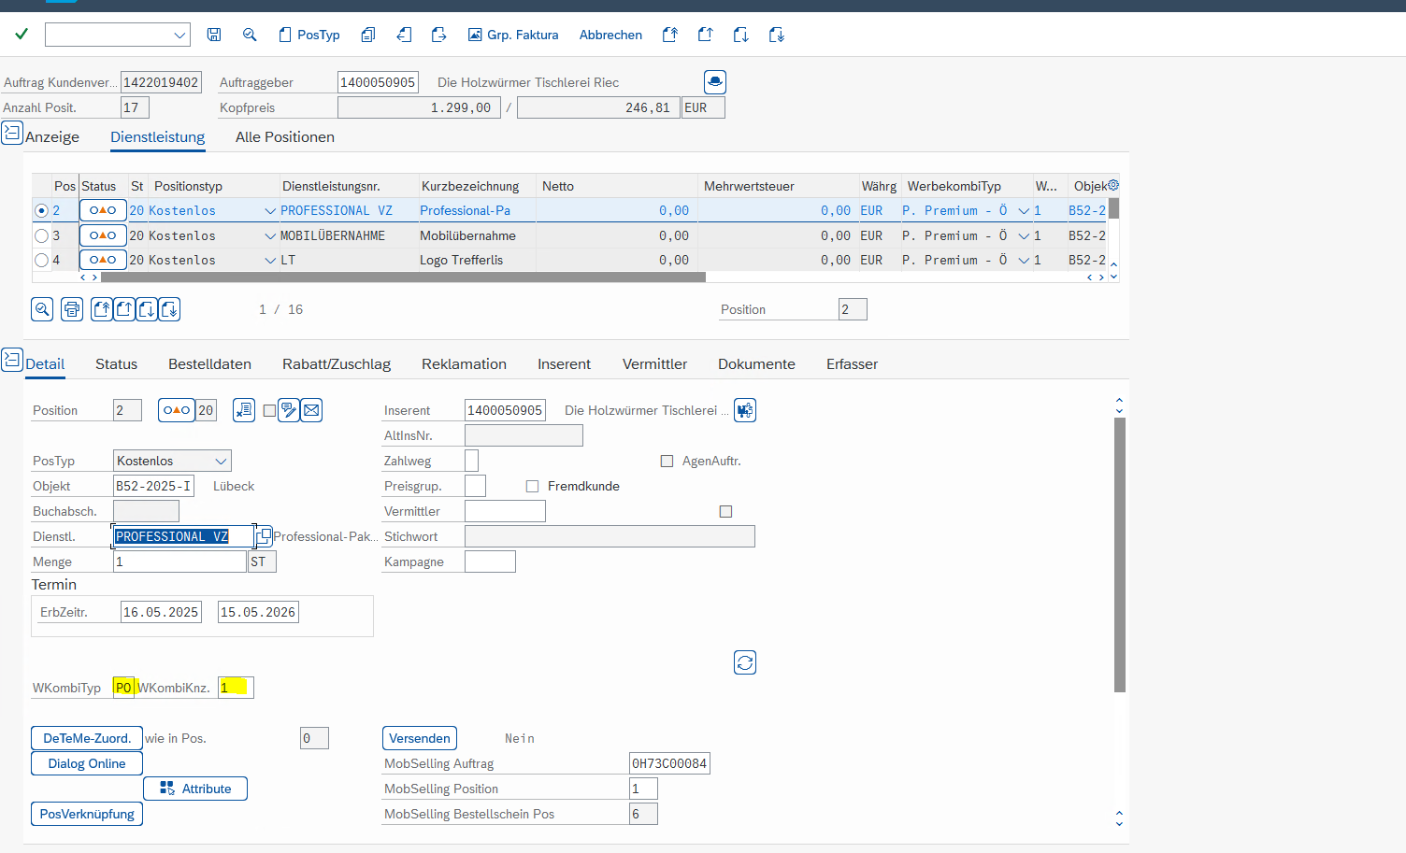Click the status symbol in Detail tab

click(x=177, y=410)
